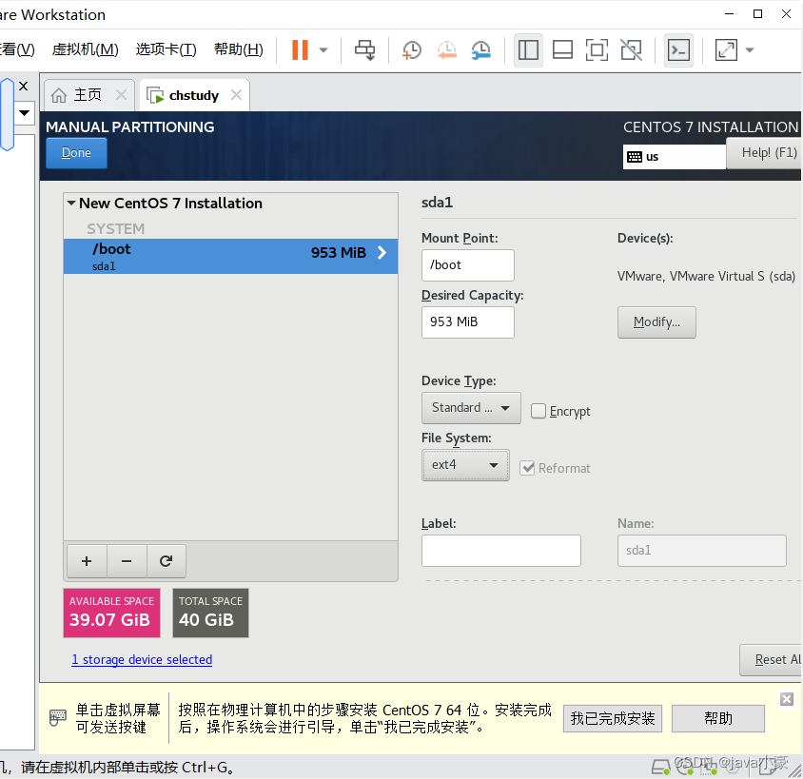Revert to previous snapshot icon
Screen dimensions: 803x779
(446, 50)
